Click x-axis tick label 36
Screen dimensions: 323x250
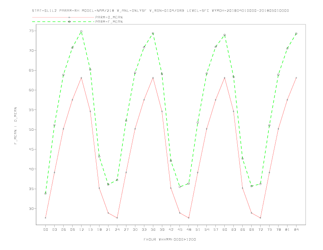[153, 230]
